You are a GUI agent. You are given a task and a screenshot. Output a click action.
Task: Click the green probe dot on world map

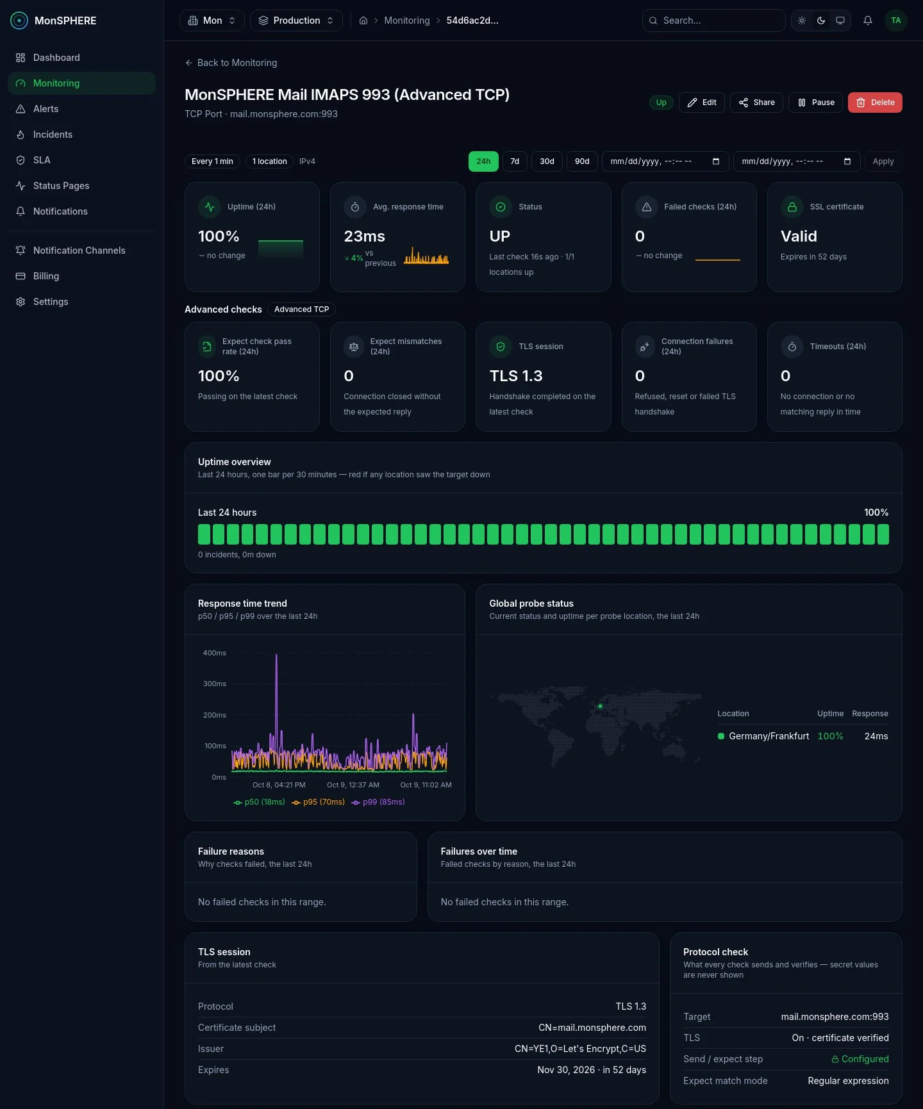coord(601,706)
